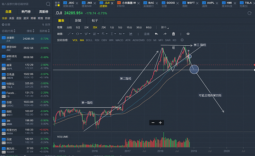Viewport: 255px width, 156px height.
Task: Close the AAPL tab
Action: pyautogui.click(x=217, y=3)
